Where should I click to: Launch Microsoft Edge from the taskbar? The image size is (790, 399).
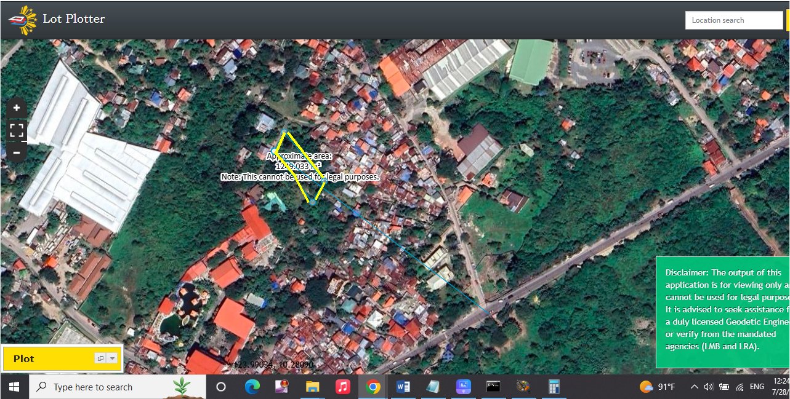click(x=252, y=387)
